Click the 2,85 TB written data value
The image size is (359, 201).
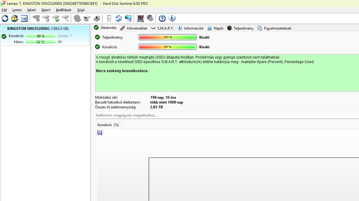click(156, 107)
